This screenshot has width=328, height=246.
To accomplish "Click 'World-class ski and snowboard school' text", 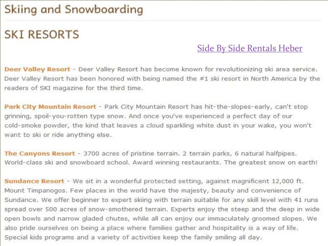I will tap(67, 162).
